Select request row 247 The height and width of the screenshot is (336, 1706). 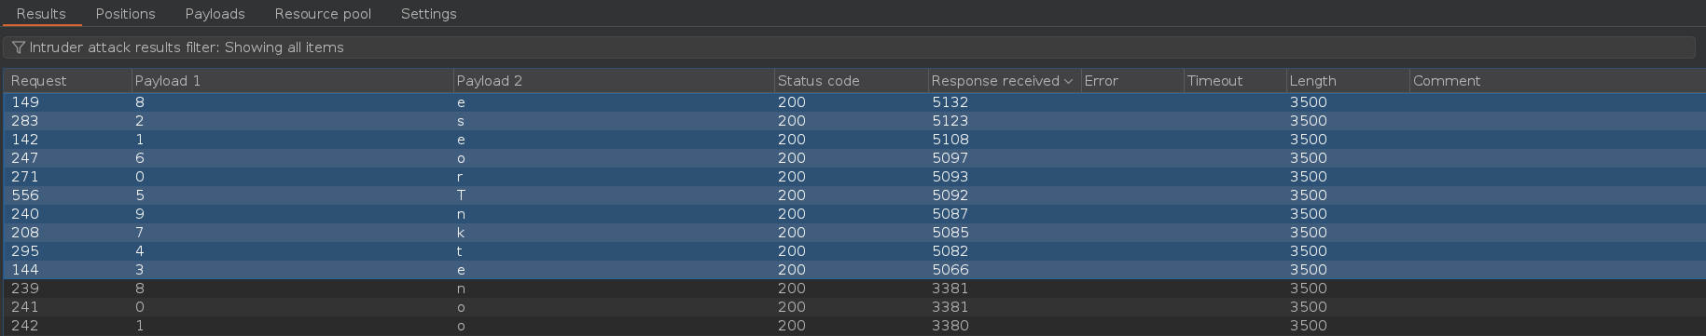pos(854,158)
